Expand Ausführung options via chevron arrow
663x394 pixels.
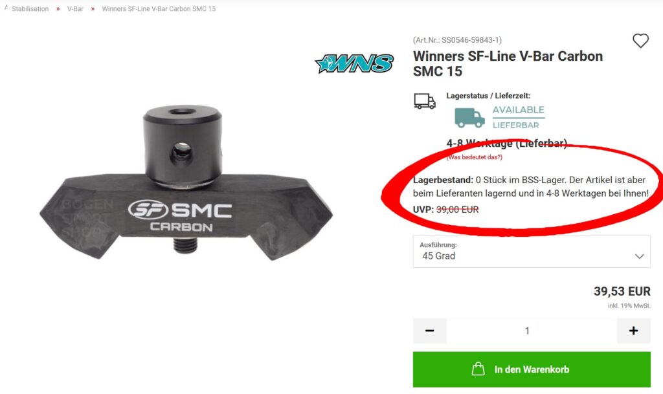click(639, 256)
